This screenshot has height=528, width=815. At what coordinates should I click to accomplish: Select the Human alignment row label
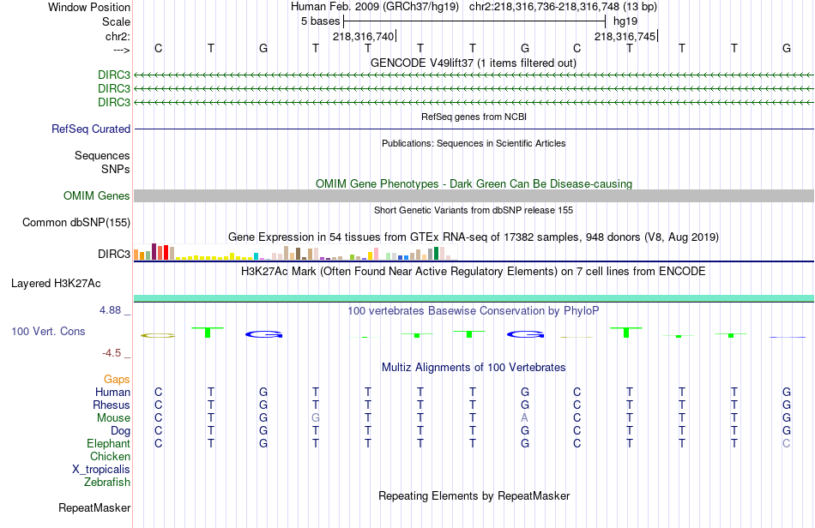pos(112,392)
